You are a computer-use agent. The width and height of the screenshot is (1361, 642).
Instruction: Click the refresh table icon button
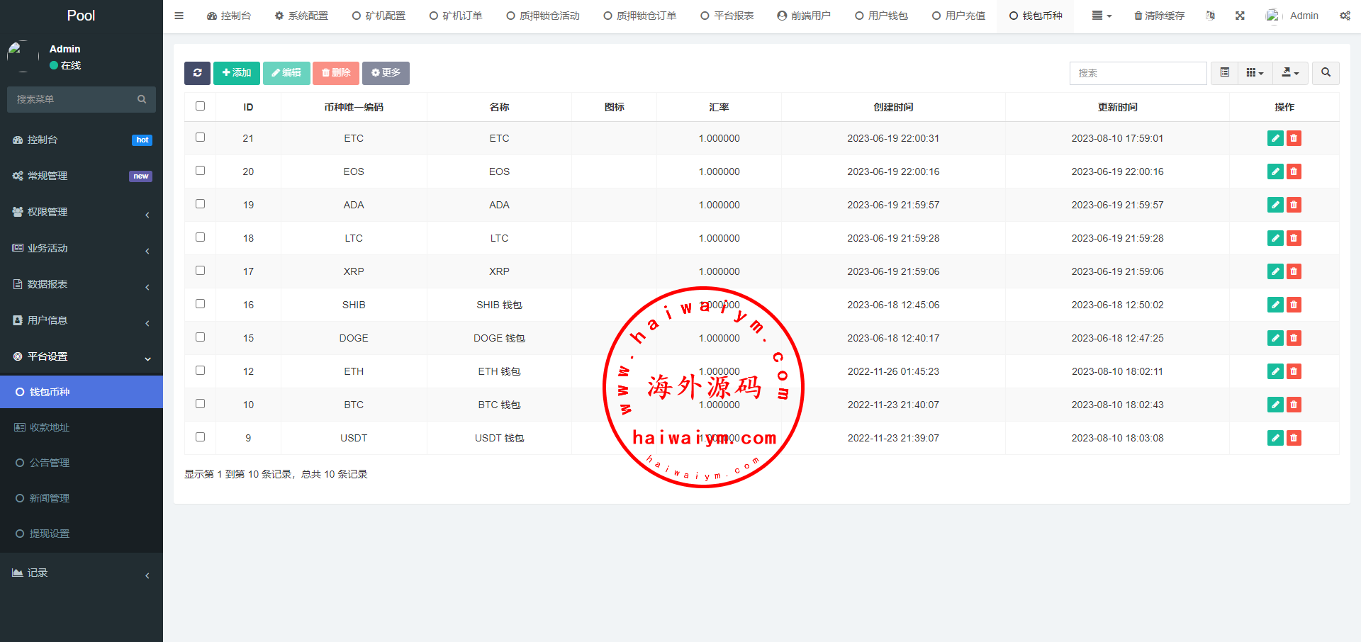[x=197, y=73]
